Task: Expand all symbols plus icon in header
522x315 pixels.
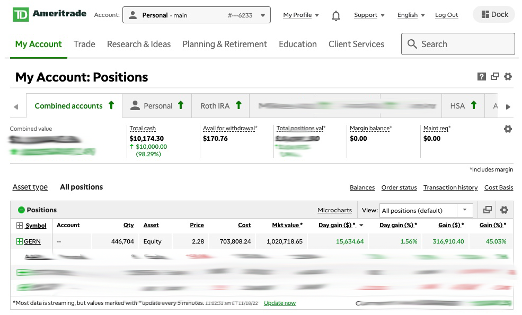Action: 19,226
